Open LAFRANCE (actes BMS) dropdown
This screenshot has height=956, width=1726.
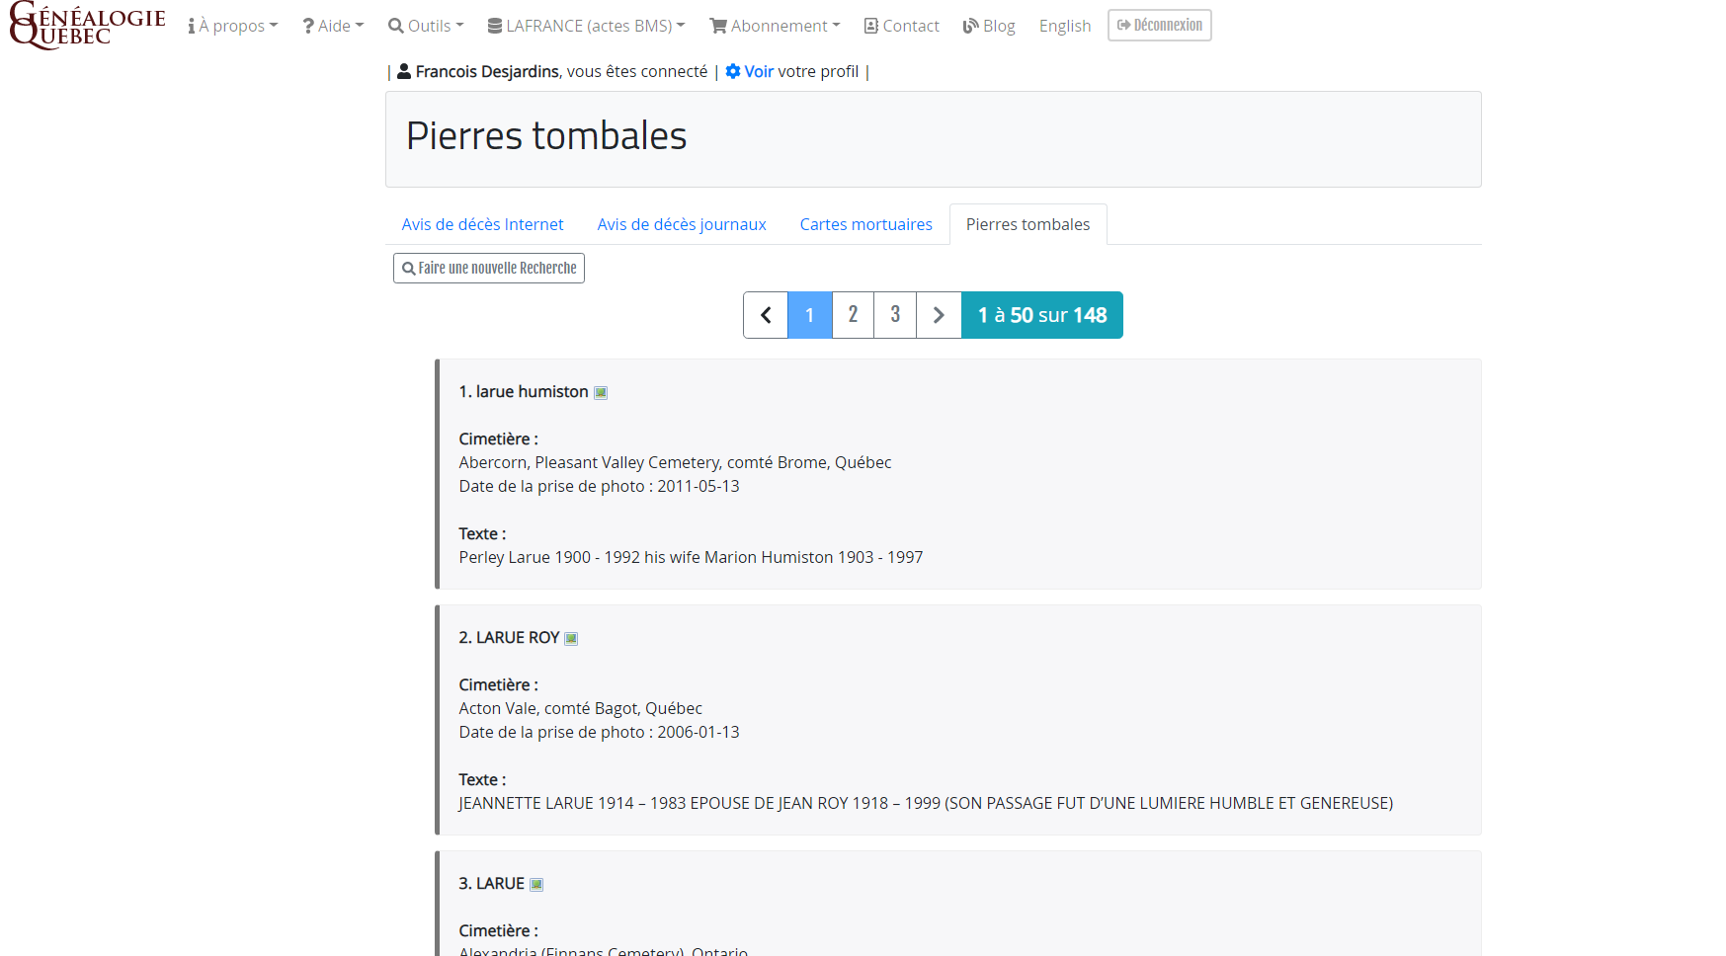(x=587, y=26)
